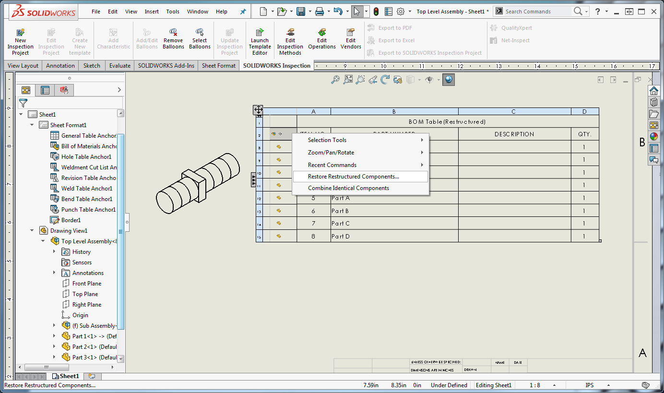
Task: Open the PropertyManager tab icon
Action: pyautogui.click(x=45, y=90)
